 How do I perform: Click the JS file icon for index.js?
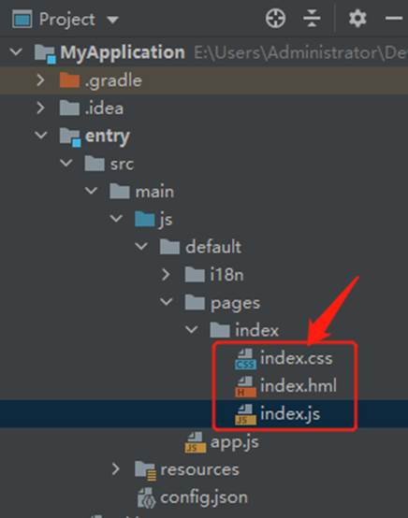click(245, 414)
